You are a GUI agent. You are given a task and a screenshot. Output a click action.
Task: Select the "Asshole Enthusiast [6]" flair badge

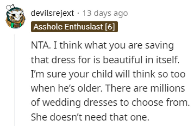point(75,27)
